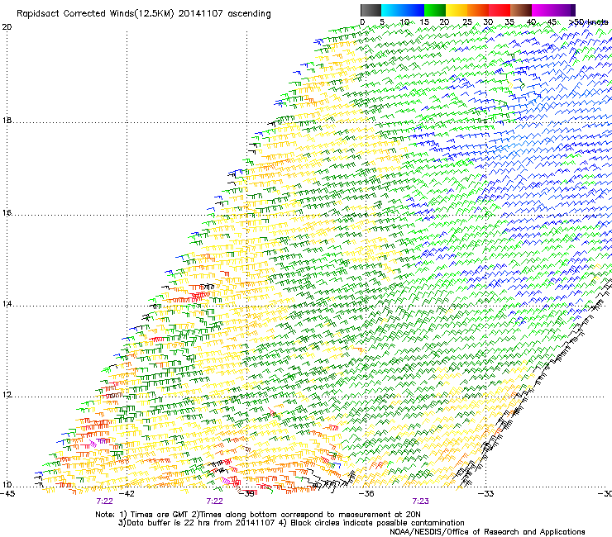Click longitude axis label -45

[x=7, y=494]
